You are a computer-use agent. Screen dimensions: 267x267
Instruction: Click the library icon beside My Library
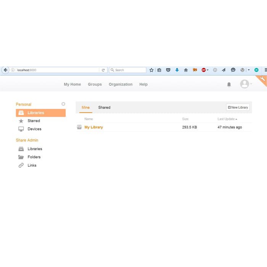point(79,127)
